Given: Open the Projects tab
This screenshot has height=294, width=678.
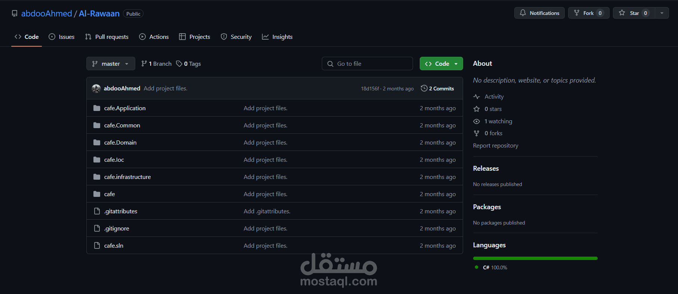Looking at the screenshot, I should click(195, 37).
